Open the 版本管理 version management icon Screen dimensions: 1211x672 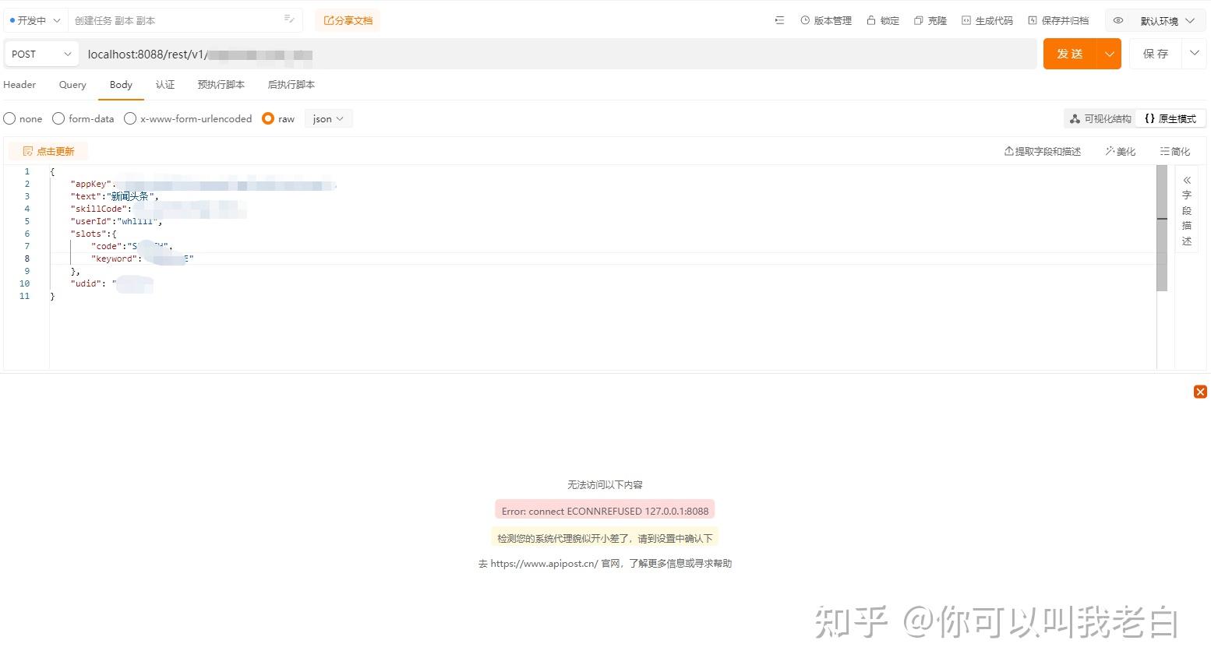point(805,21)
